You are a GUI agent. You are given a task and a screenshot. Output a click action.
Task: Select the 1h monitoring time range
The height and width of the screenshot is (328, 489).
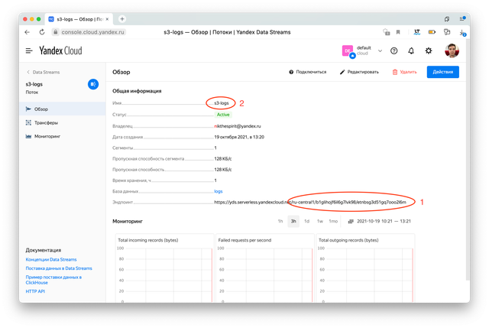click(x=280, y=221)
